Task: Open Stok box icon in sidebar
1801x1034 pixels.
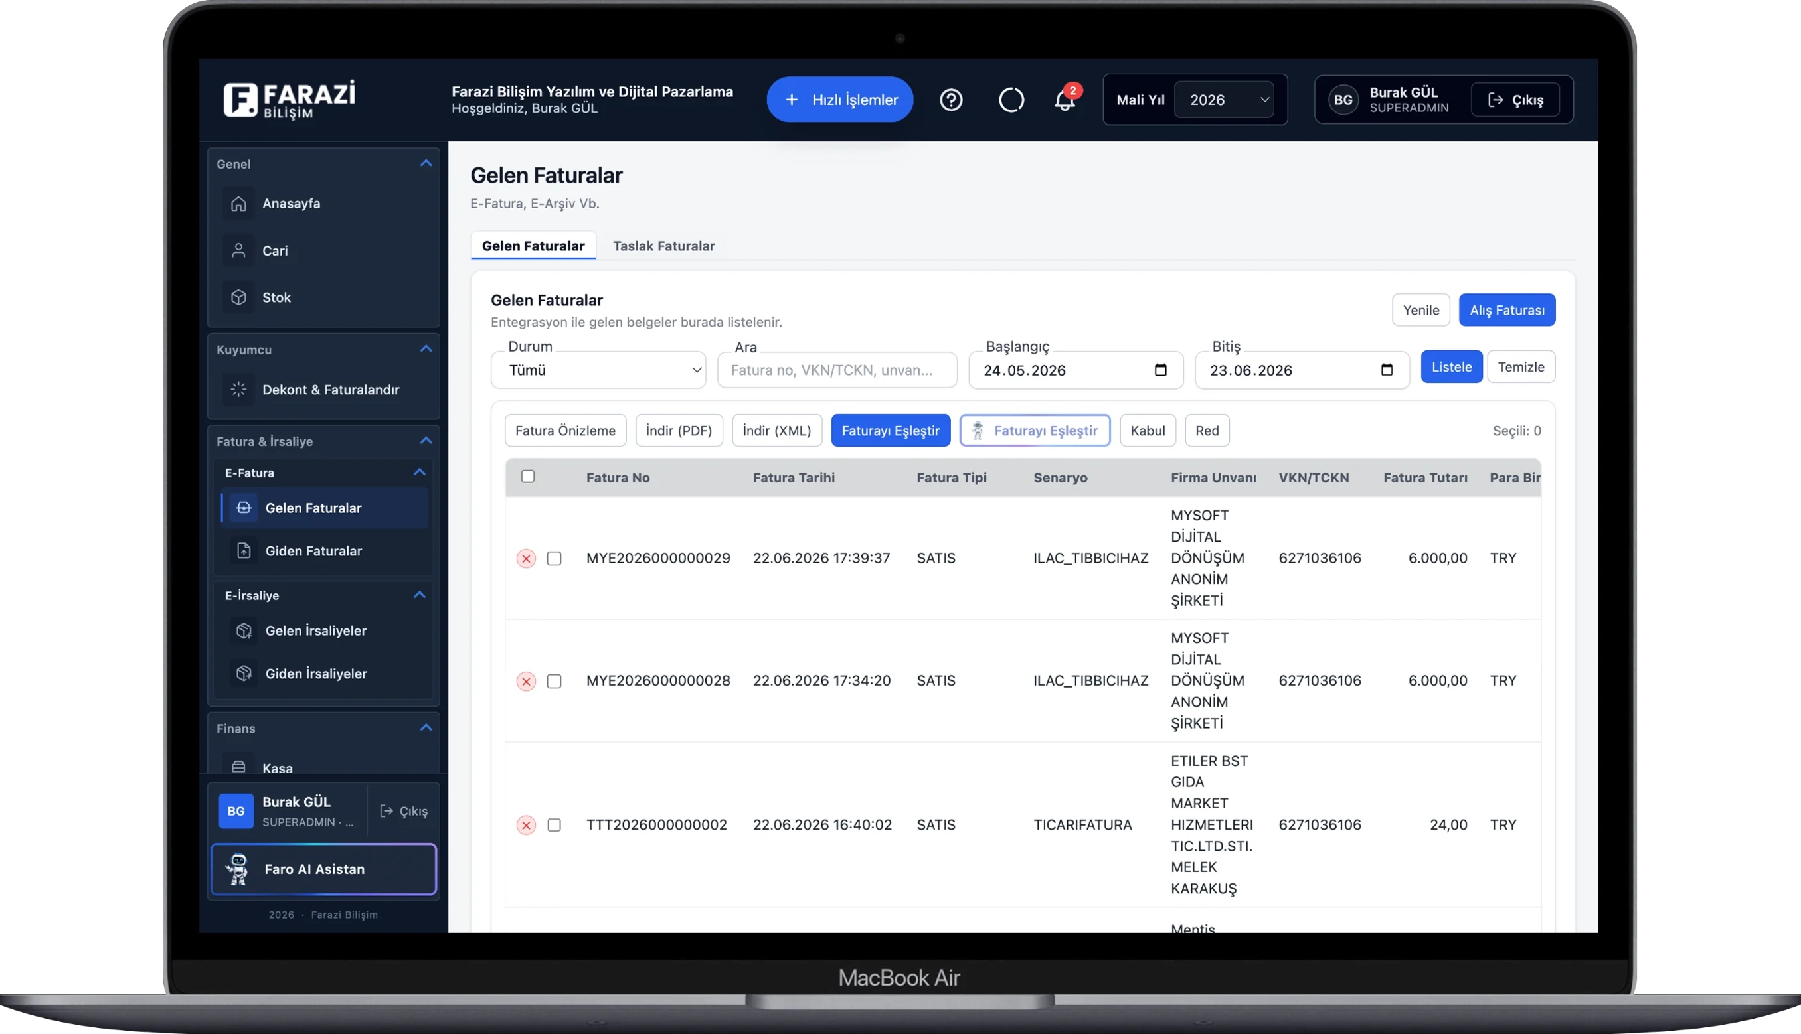Action: tap(238, 297)
